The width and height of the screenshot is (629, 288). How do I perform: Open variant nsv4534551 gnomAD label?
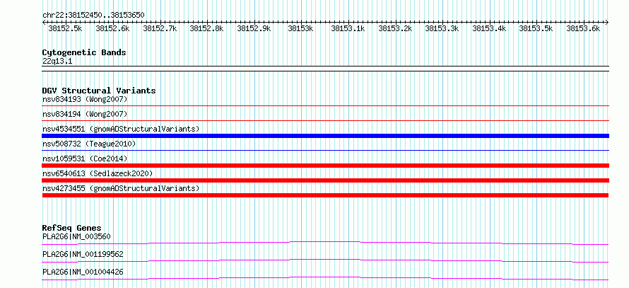pos(121,129)
